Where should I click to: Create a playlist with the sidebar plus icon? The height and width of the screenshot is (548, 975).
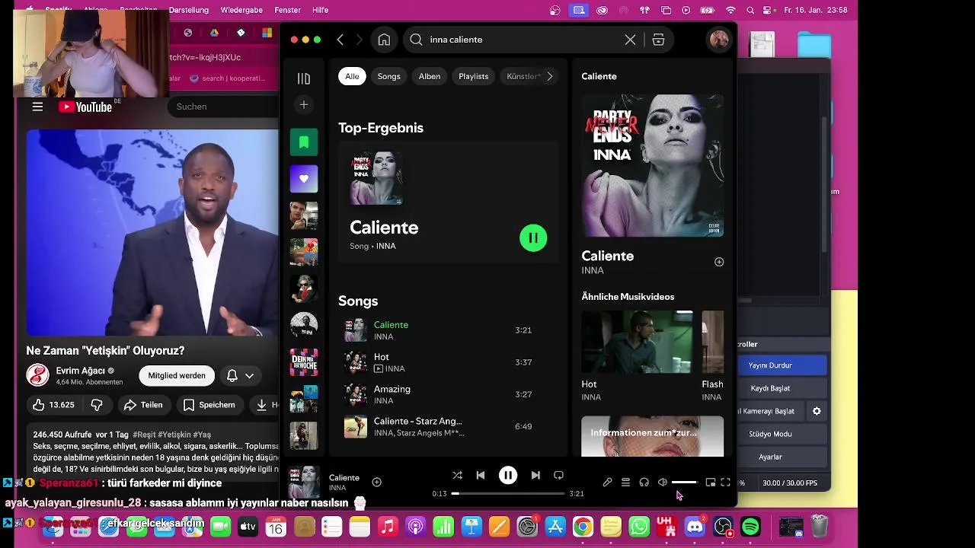(304, 104)
